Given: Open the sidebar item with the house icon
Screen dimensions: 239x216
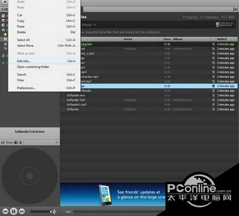Looking at the screenshot, I should 3,30.
